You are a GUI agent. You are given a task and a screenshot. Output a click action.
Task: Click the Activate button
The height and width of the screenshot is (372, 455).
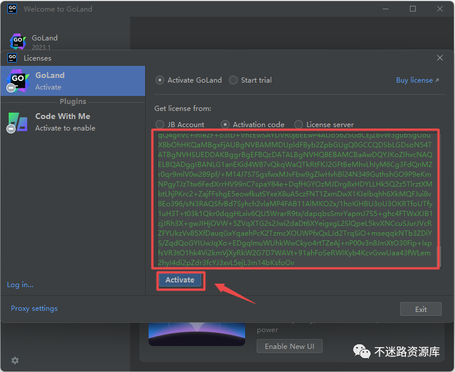click(180, 280)
